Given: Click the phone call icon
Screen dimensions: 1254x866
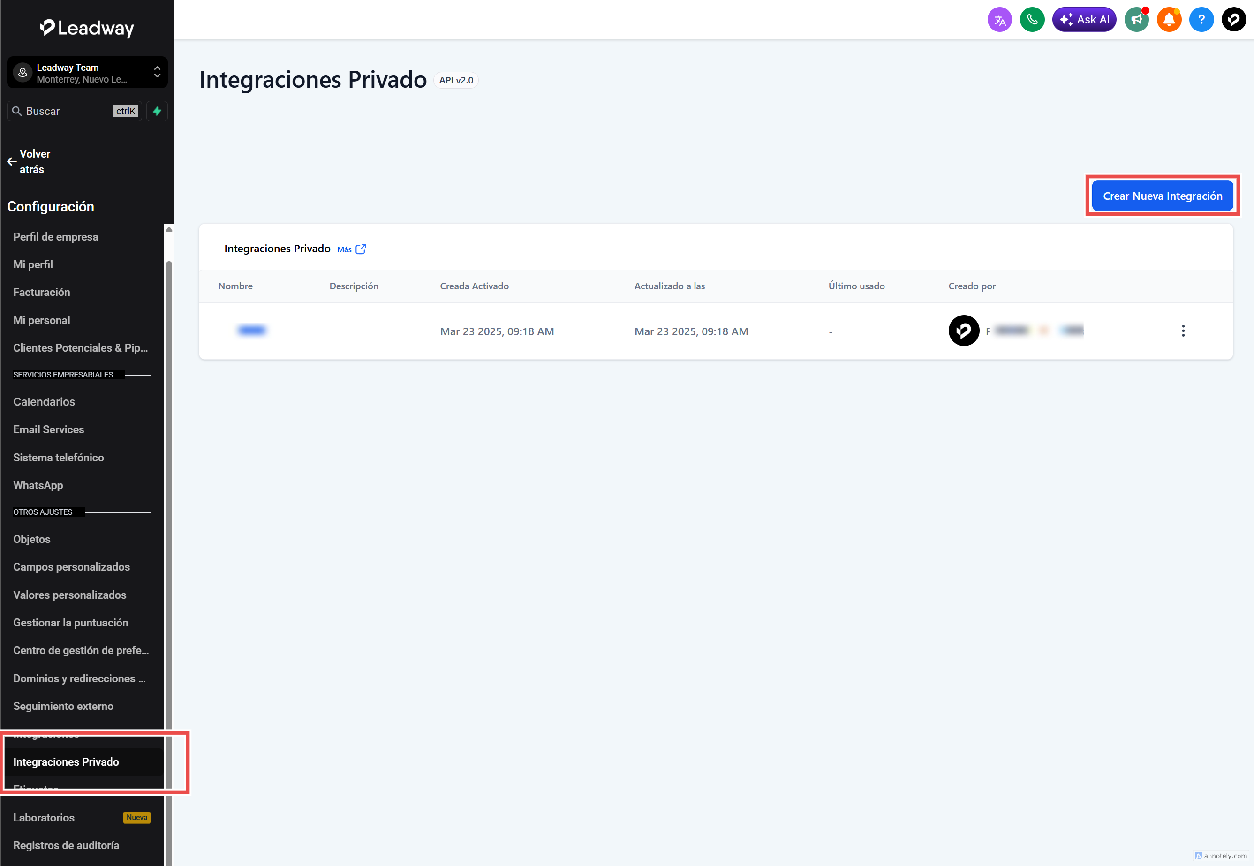Looking at the screenshot, I should tap(1032, 19).
